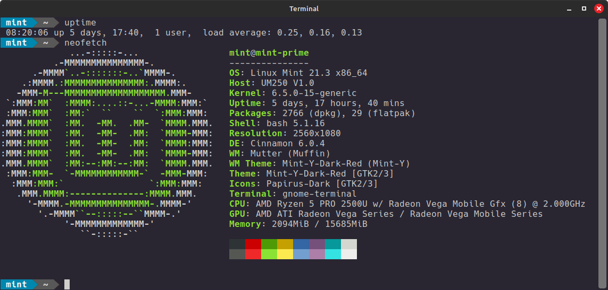
Task: Click the 'WM Theme: Mint-Y-Dark-Red' line
Action: coord(320,164)
